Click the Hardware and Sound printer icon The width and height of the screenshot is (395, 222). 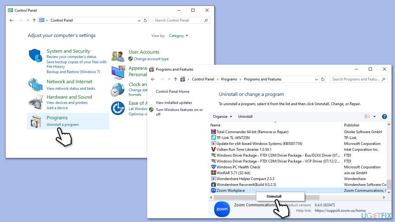(x=35, y=102)
